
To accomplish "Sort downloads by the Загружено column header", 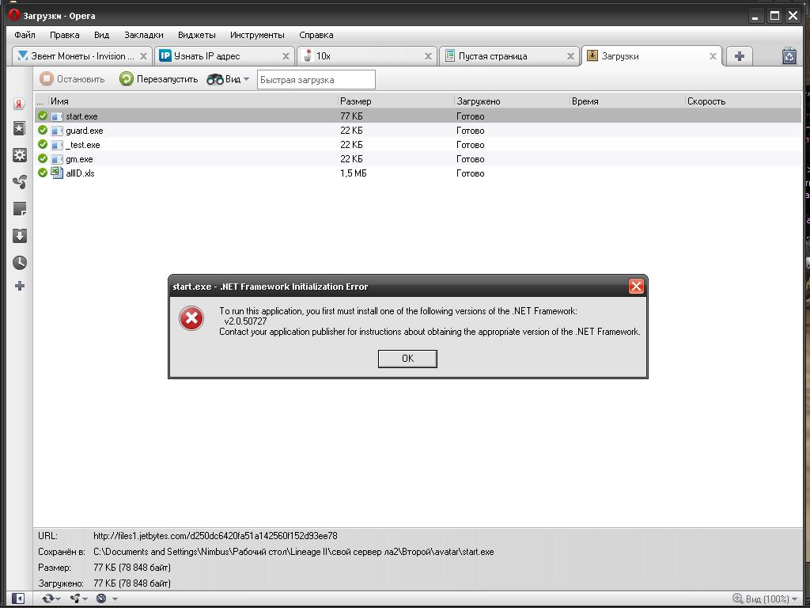I will pos(512,101).
